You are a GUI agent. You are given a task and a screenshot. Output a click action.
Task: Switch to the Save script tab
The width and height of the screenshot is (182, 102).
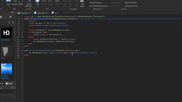click(x=56, y=13)
